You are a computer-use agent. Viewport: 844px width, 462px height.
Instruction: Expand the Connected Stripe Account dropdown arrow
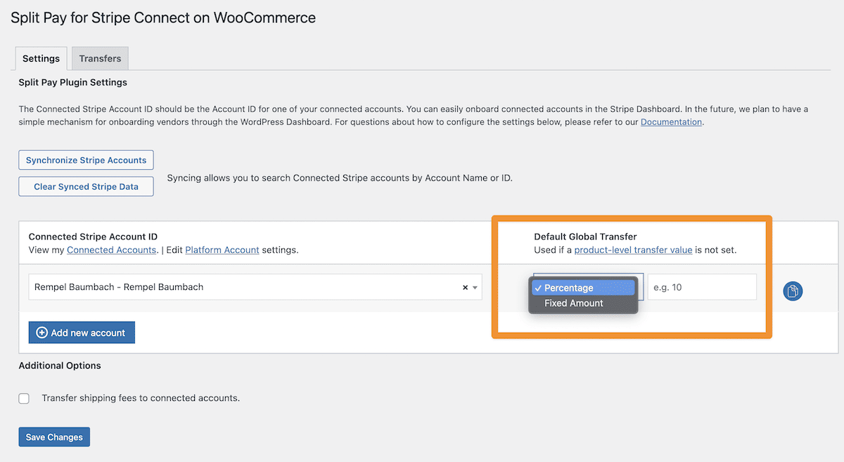[x=475, y=288]
